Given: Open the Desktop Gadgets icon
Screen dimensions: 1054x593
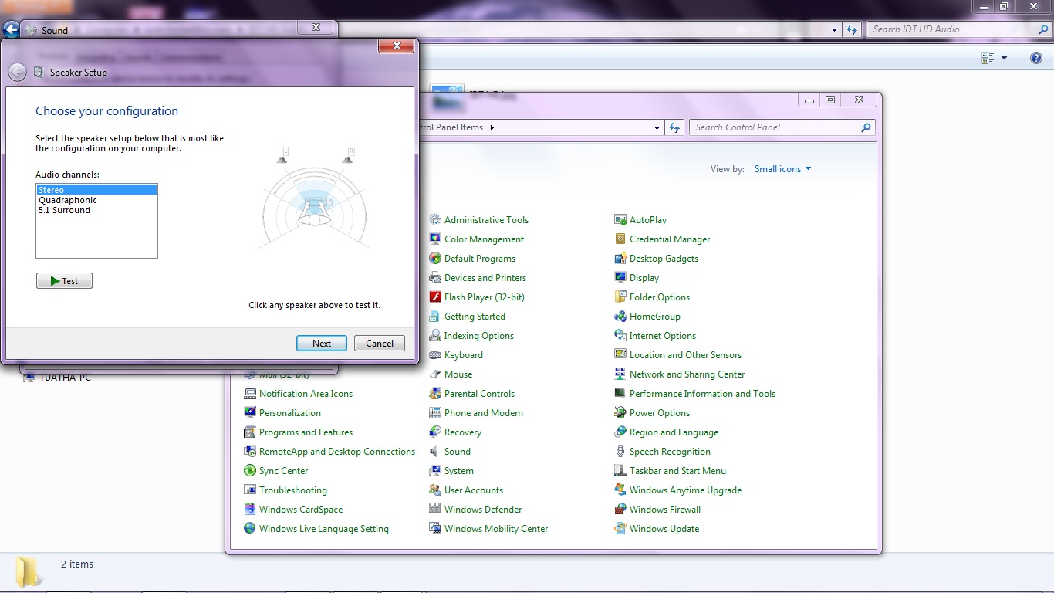Looking at the screenshot, I should click(620, 259).
